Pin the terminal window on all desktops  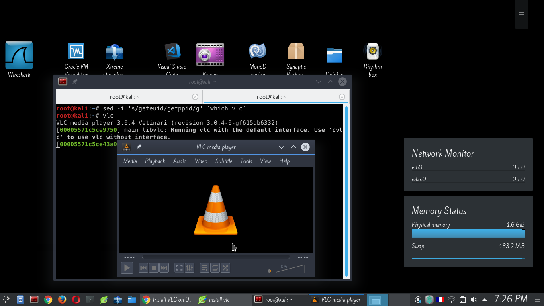75,82
